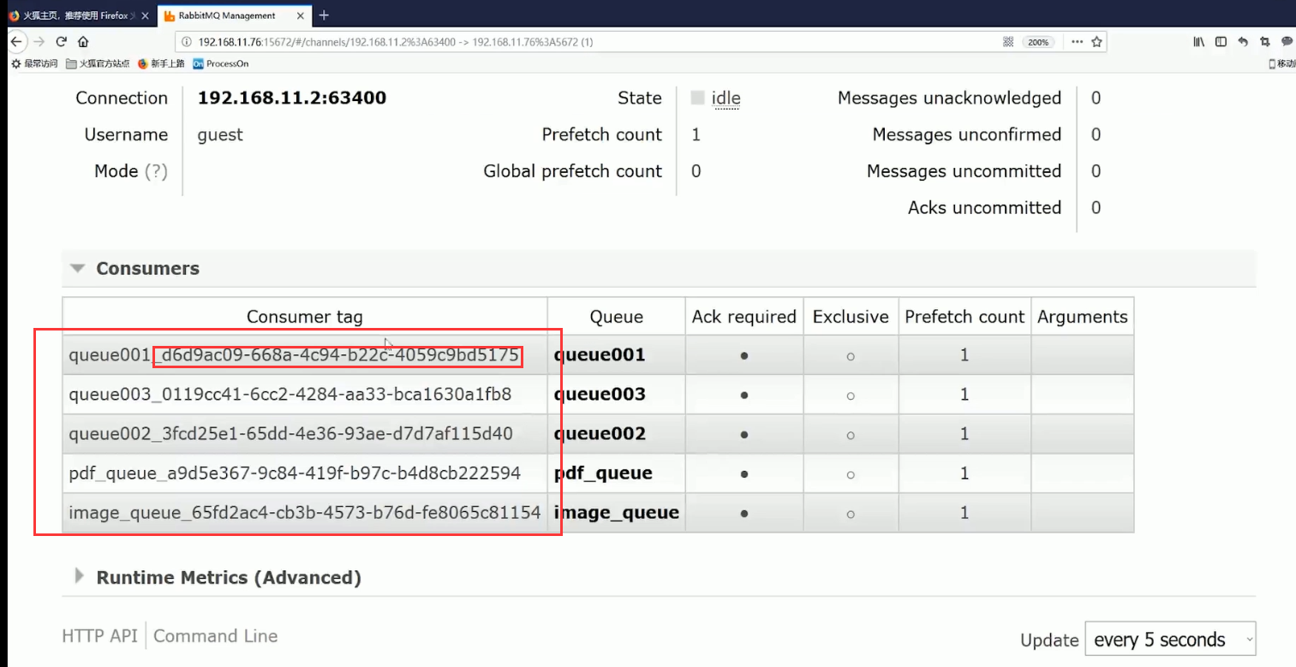The height and width of the screenshot is (667, 1296).
Task: Bookmark this page with the star
Action: point(1096,42)
